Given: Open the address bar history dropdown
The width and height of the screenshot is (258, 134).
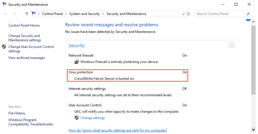Looking at the screenshot, I should point(183,14).
